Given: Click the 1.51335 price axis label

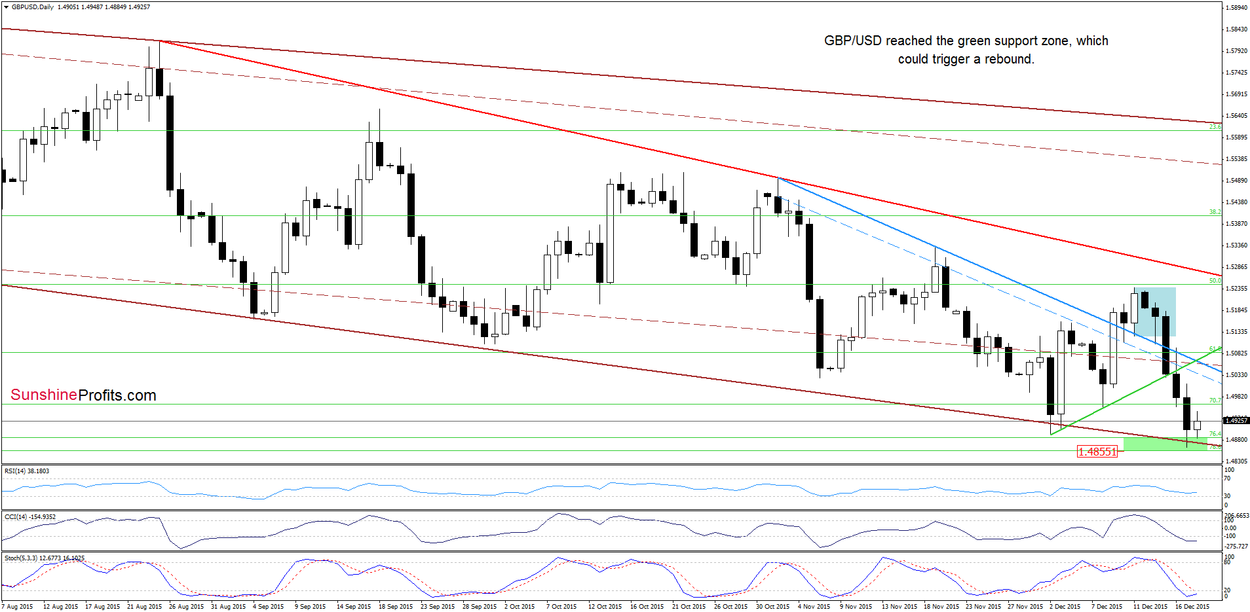Looking at the screenshot, I should click(1236, 332).
